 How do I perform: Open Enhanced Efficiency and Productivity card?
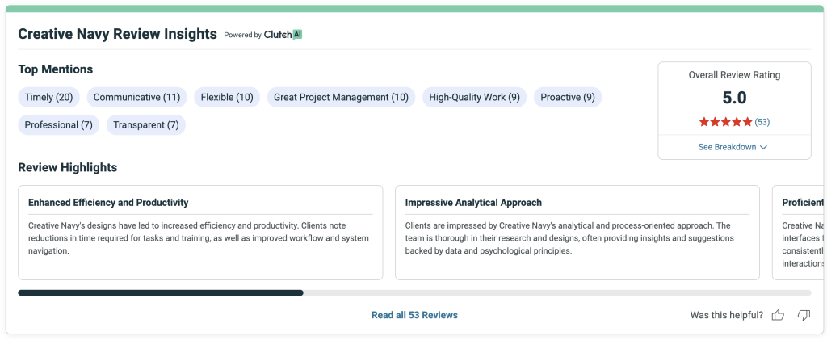(x=200, y=233)
